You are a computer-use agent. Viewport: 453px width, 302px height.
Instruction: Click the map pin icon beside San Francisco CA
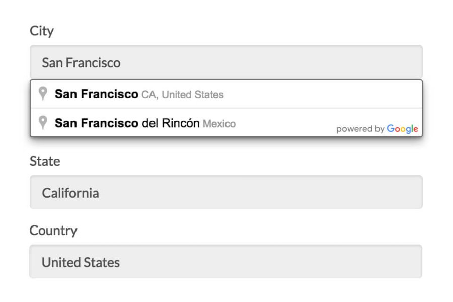tap(43, 94)
